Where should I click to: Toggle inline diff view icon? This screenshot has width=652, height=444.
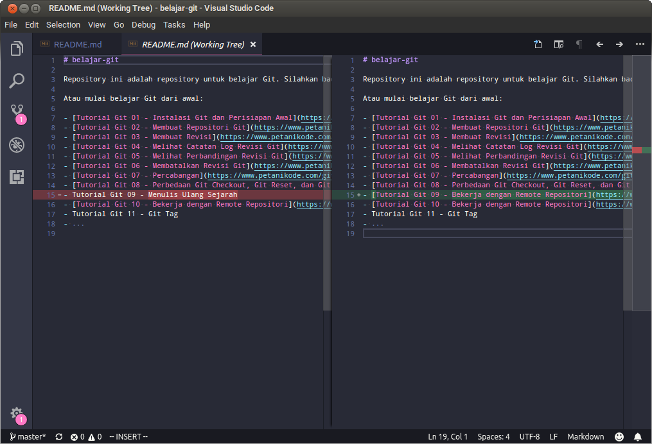[x=559, y=44]
